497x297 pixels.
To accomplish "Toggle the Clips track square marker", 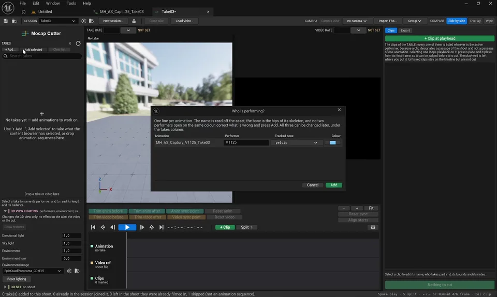I will (x=92, y=279).
